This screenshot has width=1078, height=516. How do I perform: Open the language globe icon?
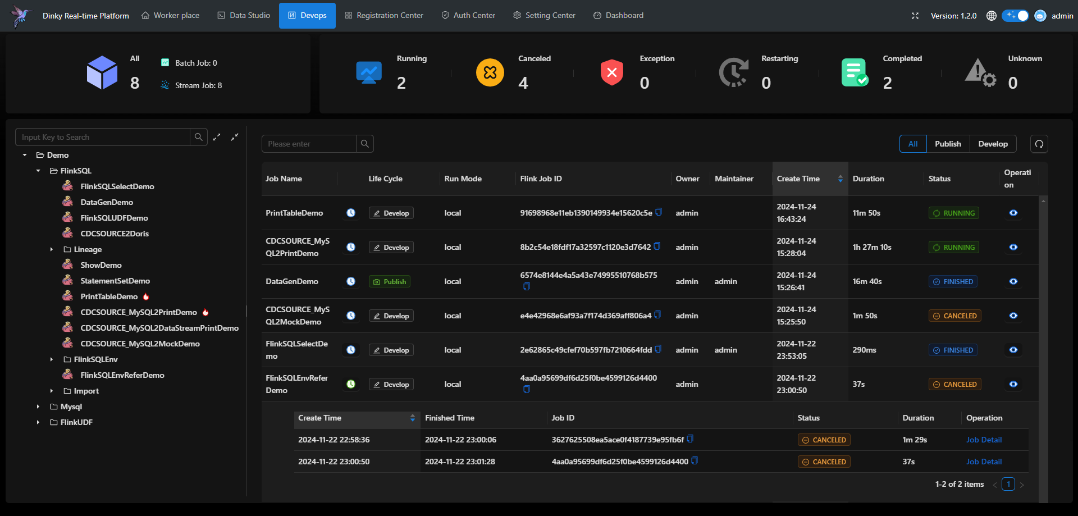tap(992, 16)
